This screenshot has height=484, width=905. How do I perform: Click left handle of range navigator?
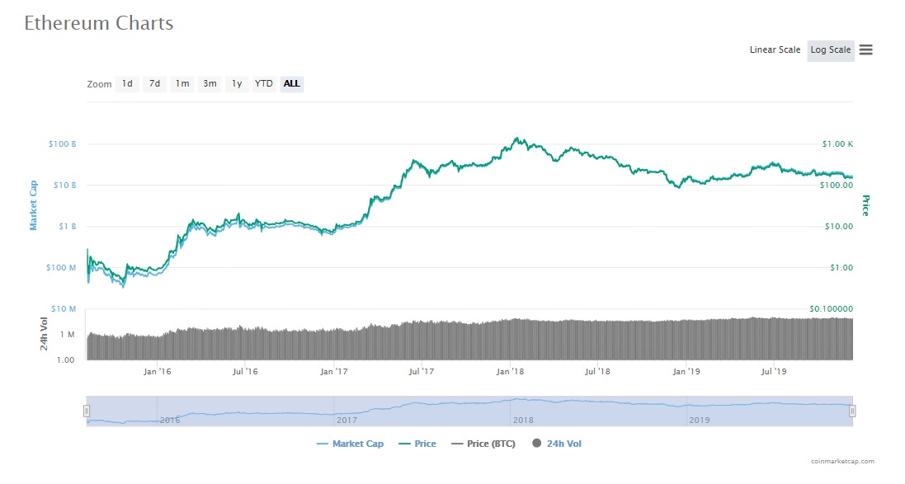86,411
